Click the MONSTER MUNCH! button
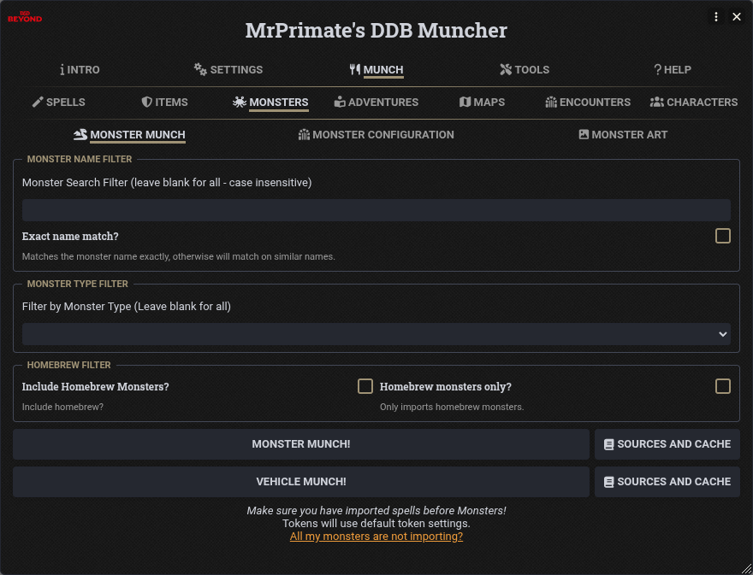Screen dimensions: 753x575 coord(301,444)
